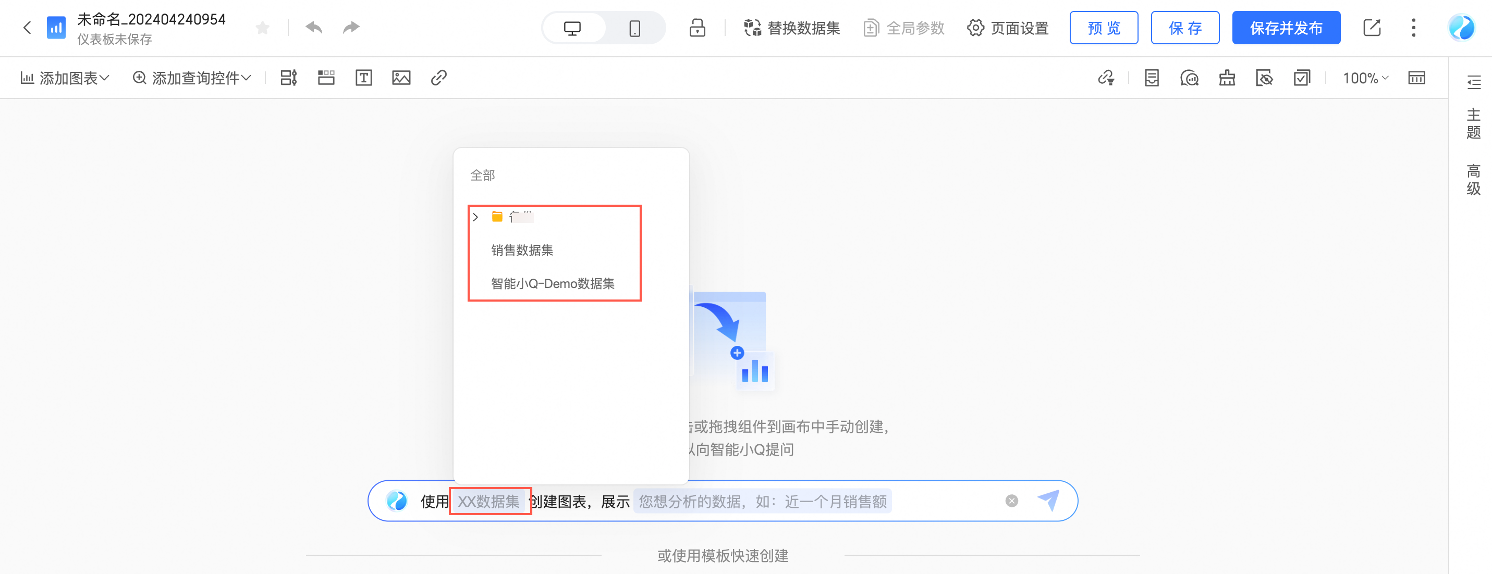Insert a link widget
The image size is (1492, 574).
[438, 78]
